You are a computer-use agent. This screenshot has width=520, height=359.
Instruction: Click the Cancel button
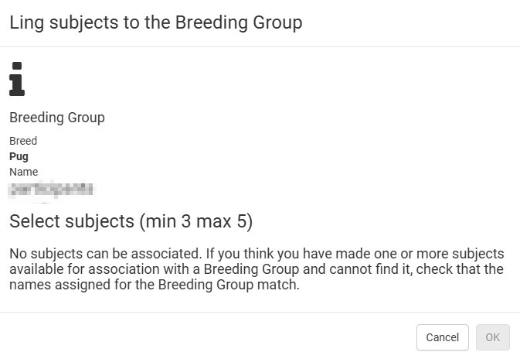(442, 337)
